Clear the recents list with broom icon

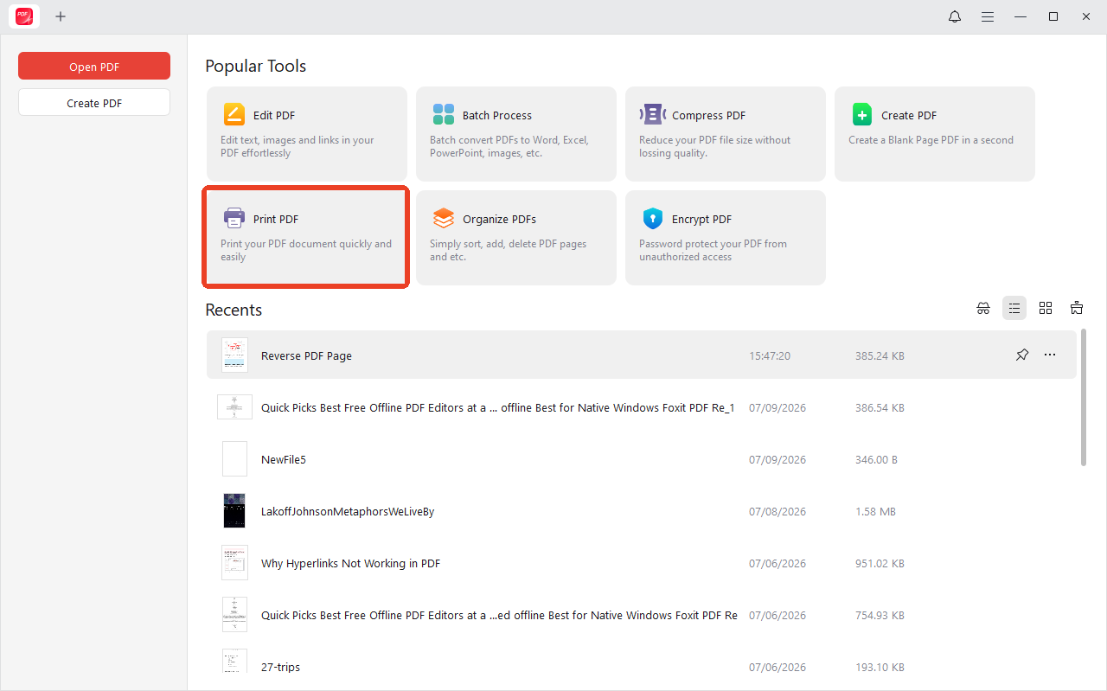click(x=1077, y=308)
